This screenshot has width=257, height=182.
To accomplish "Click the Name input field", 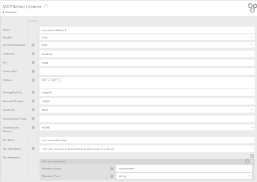I will pos(146,30).
